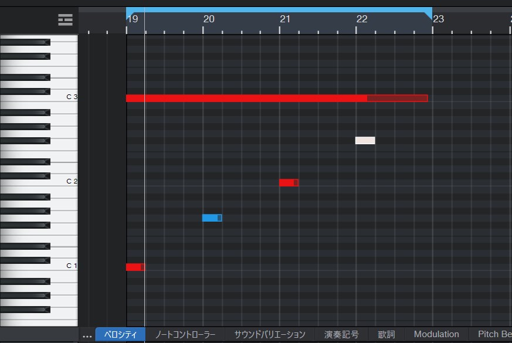Open the ノートコントローラー tab
The height and width of the screenshot is (343, 512).
(185, 335)
